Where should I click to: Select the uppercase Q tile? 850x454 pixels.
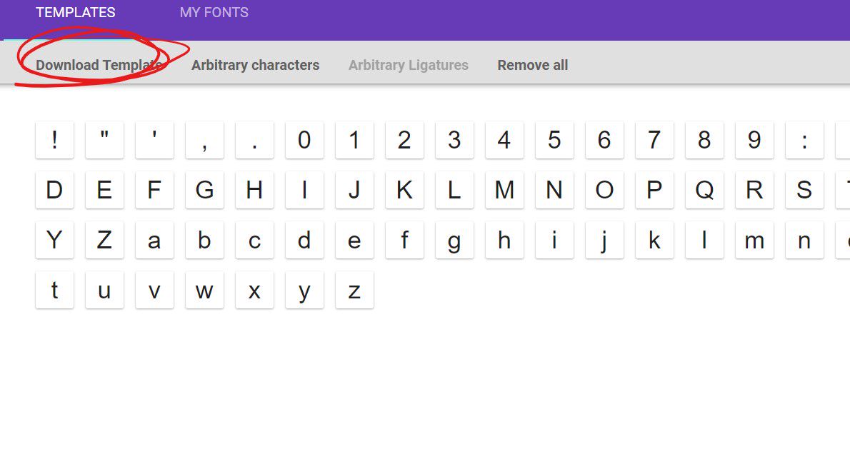[x=705, y=190]
